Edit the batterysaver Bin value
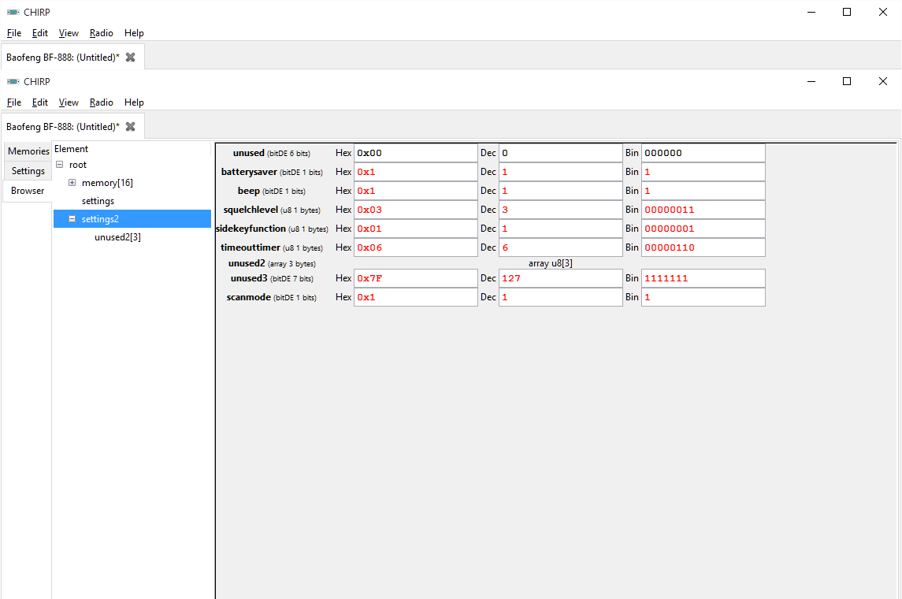The height and width of the screenshot is (599, 902). pyautogui.click(x=703, y=172)
